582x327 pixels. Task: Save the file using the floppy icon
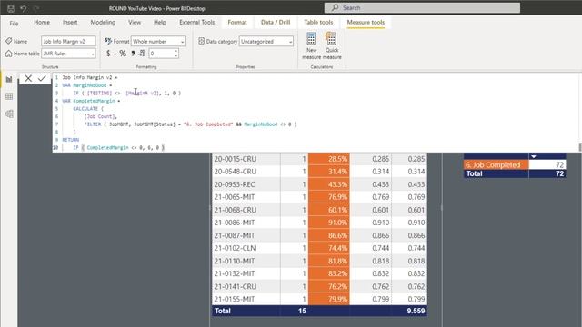[11, 8]
